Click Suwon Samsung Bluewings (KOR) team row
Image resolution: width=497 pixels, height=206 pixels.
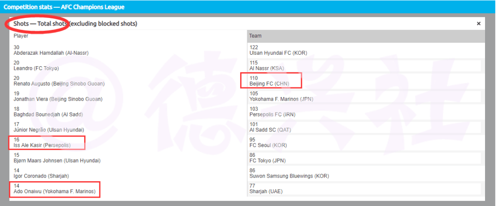pos(366,173)
